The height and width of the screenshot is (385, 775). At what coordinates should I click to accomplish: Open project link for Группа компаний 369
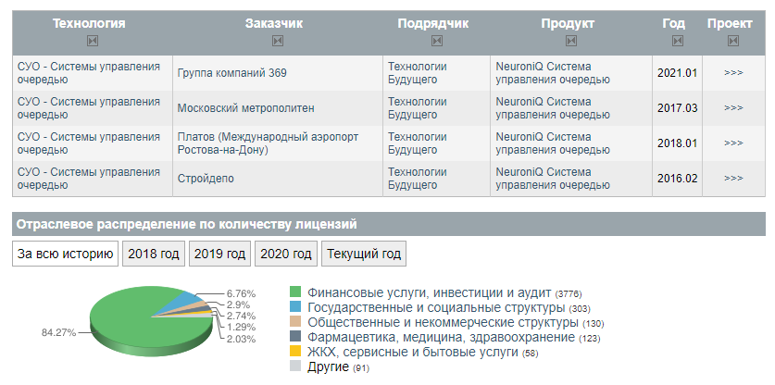(x=733, y=73)
